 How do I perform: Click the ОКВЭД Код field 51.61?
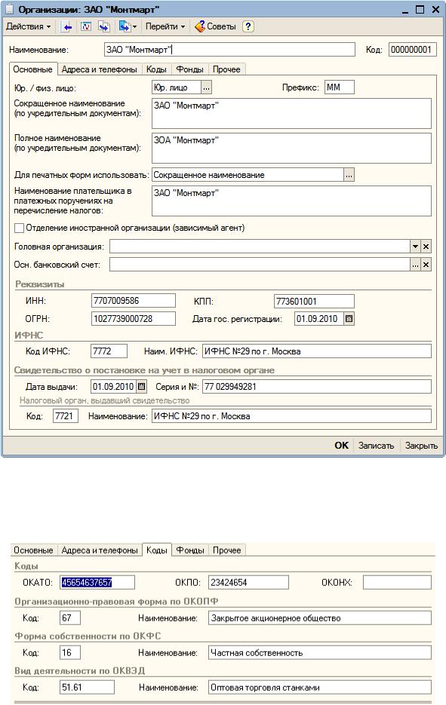click(x=87, y=687)
